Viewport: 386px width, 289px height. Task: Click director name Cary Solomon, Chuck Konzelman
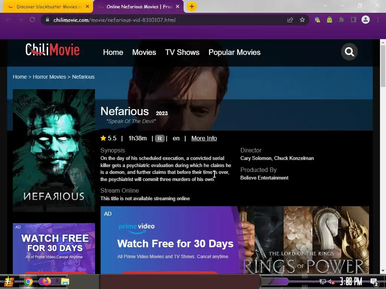(x=277, y=158)
